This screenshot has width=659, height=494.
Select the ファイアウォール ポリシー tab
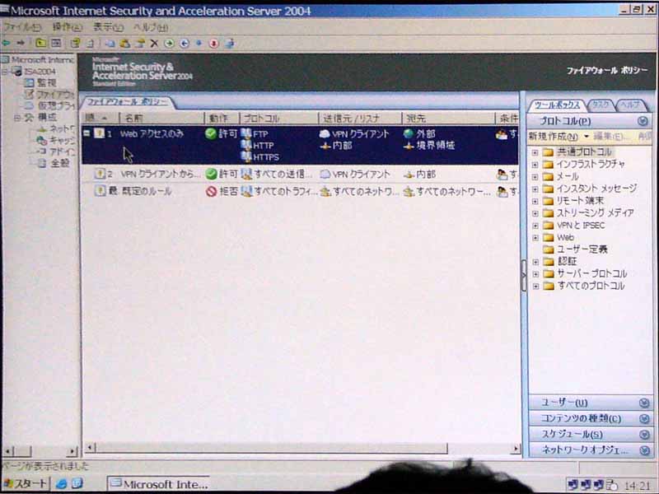pos(127,102)
